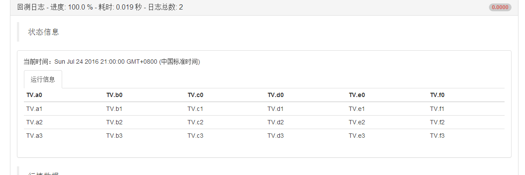
Task: Click the TV.a1 table cell
Action: (34, 109)
